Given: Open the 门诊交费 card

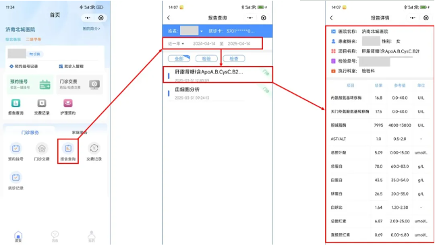Looking at the screenshot, I should coord(80,84).
